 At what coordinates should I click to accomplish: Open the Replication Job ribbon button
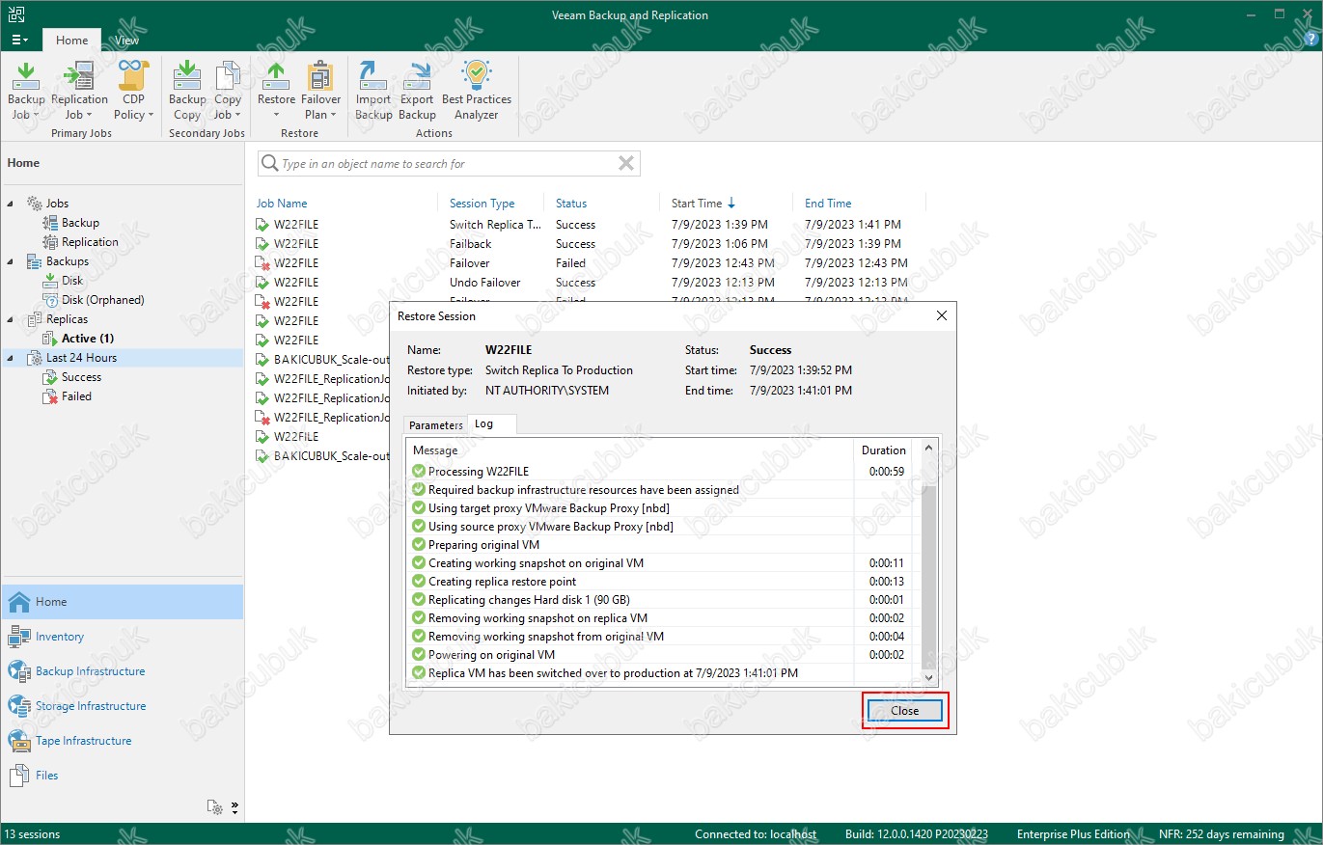click(x=79, y=91)
